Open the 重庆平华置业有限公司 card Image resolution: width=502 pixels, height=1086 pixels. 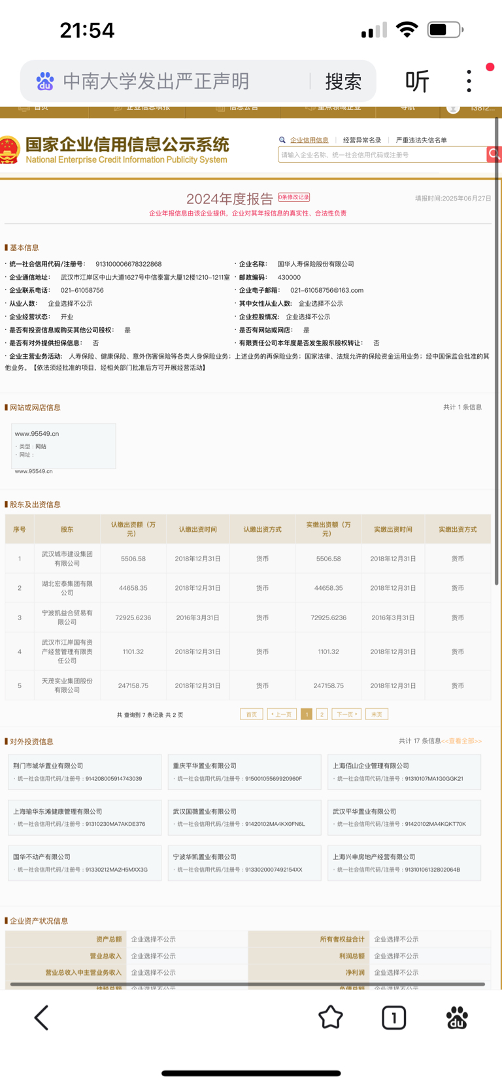pos(244,772)
